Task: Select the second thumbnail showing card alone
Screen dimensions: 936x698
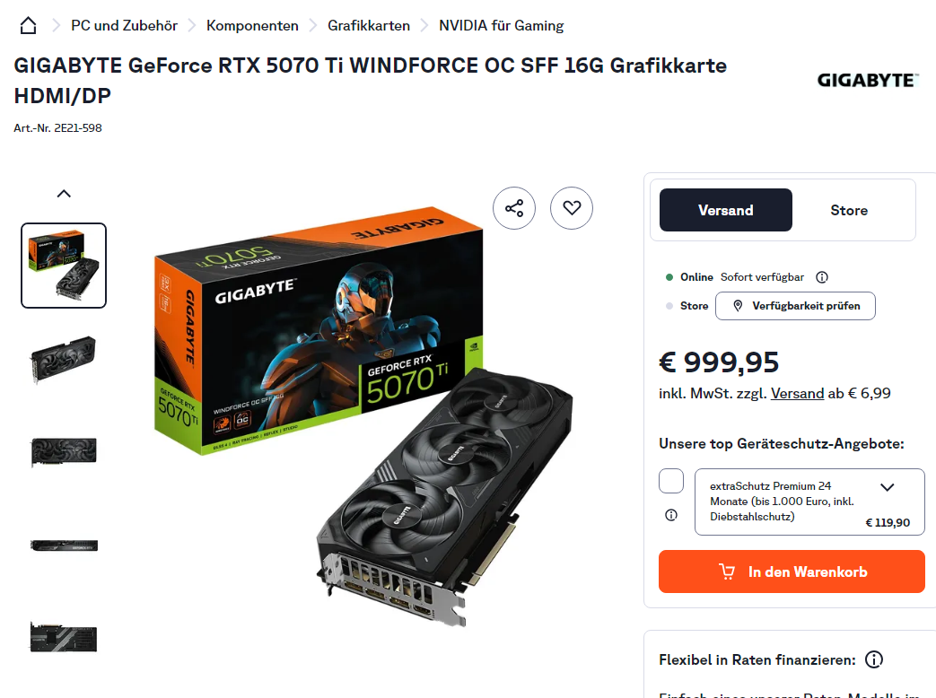Action: pos(64,358)
